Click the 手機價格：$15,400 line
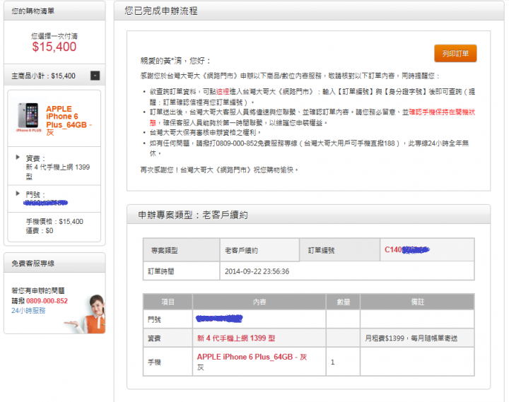 click(x=54, y=221)
